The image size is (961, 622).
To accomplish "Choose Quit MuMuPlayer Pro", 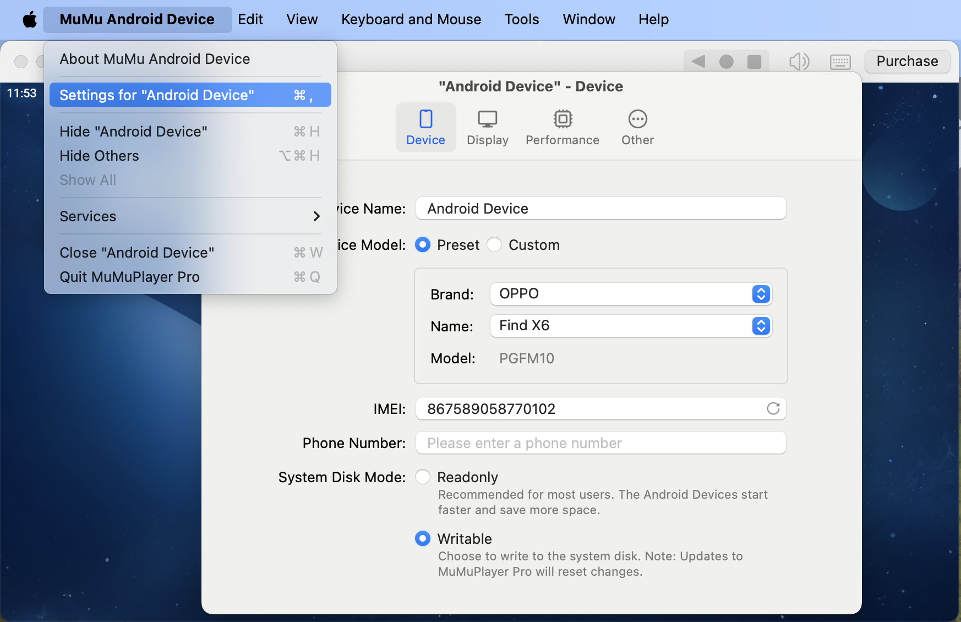I will click(190, 277).
